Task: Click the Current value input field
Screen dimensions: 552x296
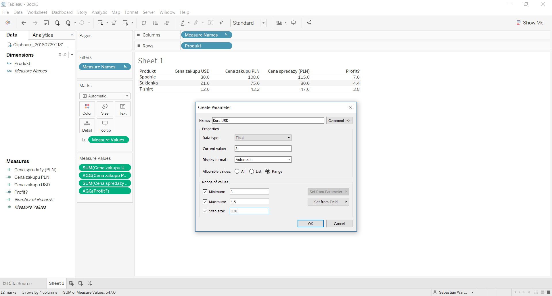Action: [x=263, y=149]
